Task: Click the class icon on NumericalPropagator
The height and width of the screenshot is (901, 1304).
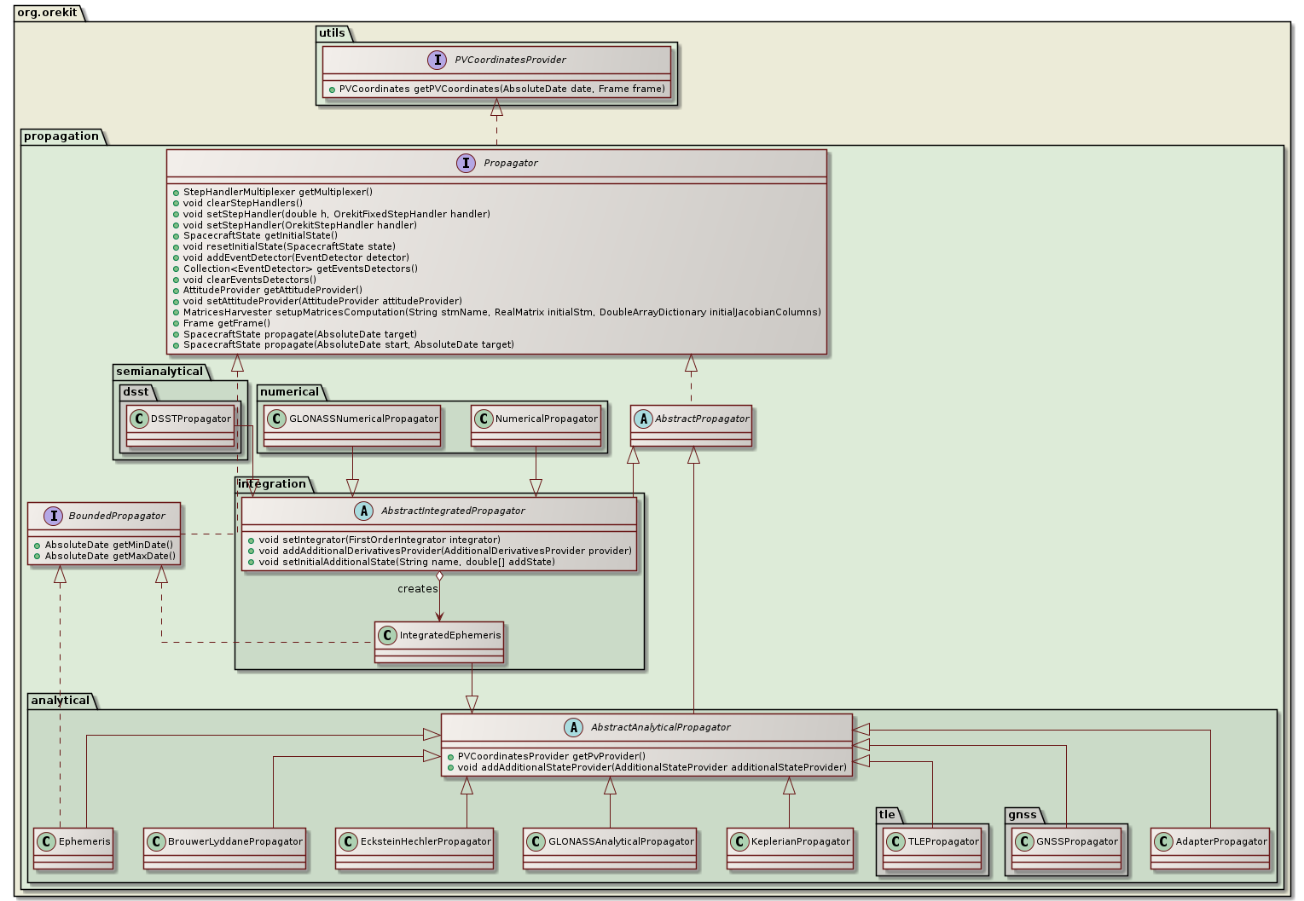Action: [486, 419]
